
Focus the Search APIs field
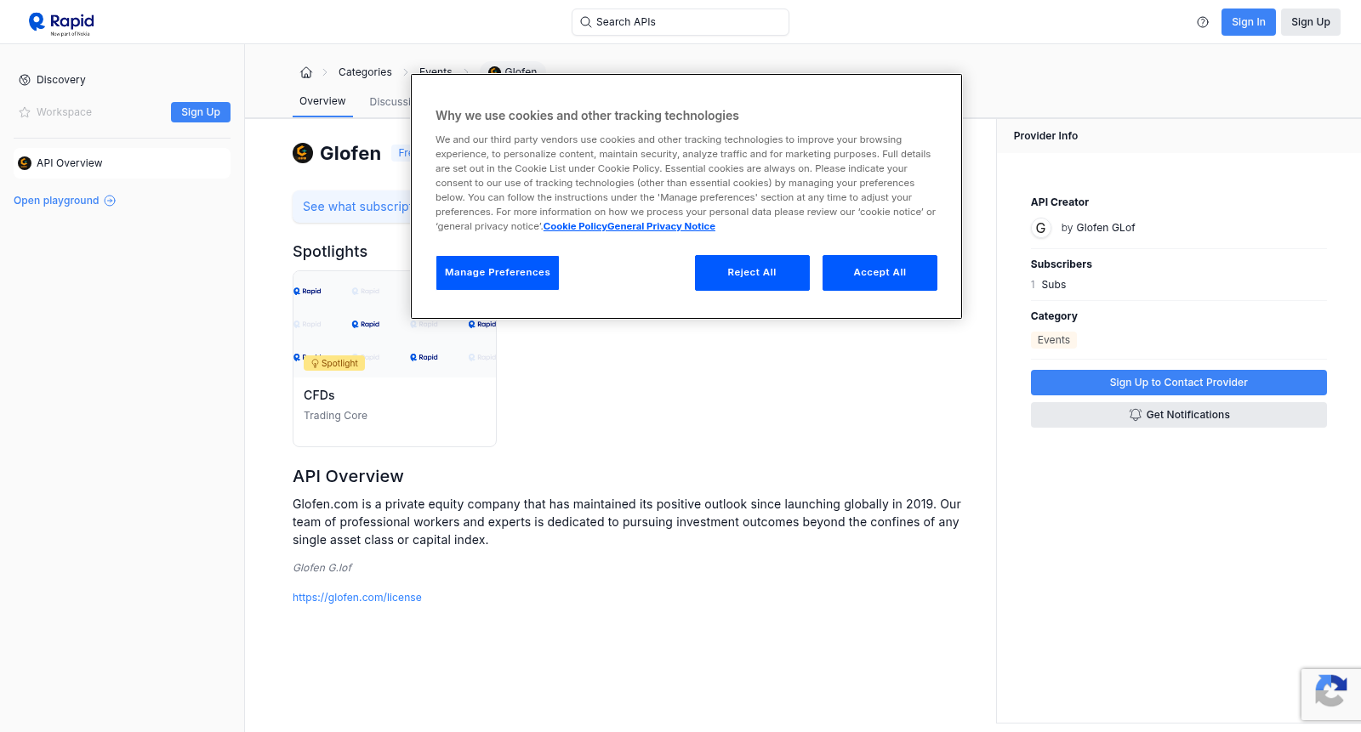point(680,22)
